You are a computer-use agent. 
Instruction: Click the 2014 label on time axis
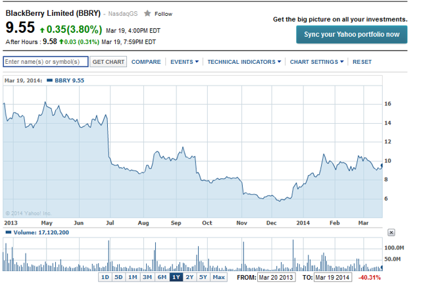pos(303,223)
